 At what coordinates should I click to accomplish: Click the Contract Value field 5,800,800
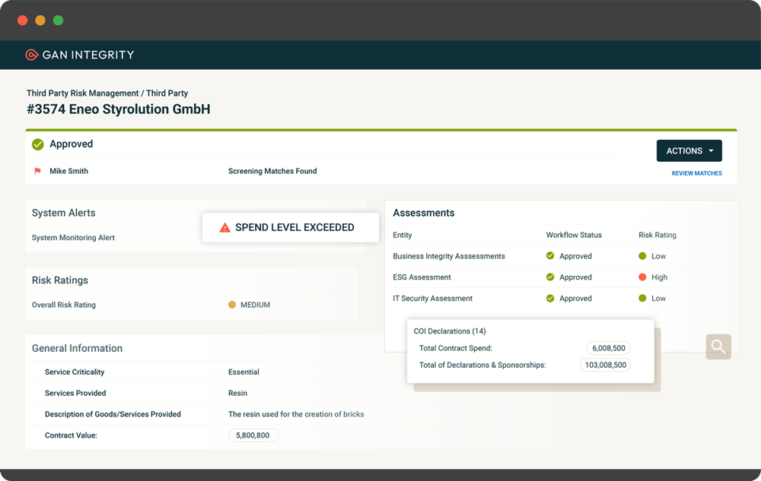point(253,435)
